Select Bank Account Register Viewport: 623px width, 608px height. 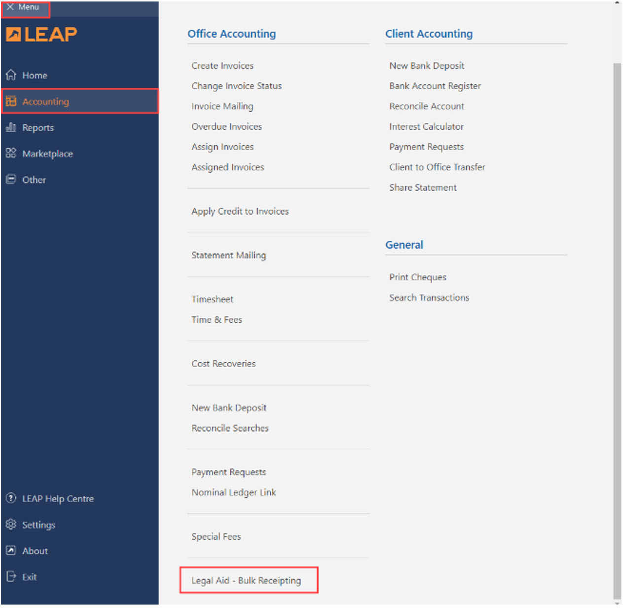click(435, 86)
